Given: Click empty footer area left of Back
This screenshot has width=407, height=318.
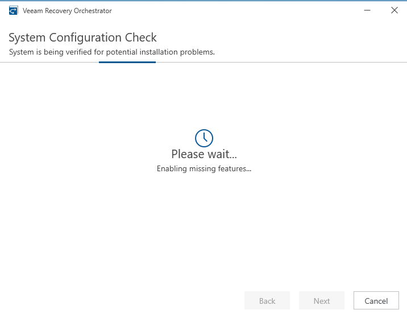Looking at the screenshot, I should click(x=114, y=301).
